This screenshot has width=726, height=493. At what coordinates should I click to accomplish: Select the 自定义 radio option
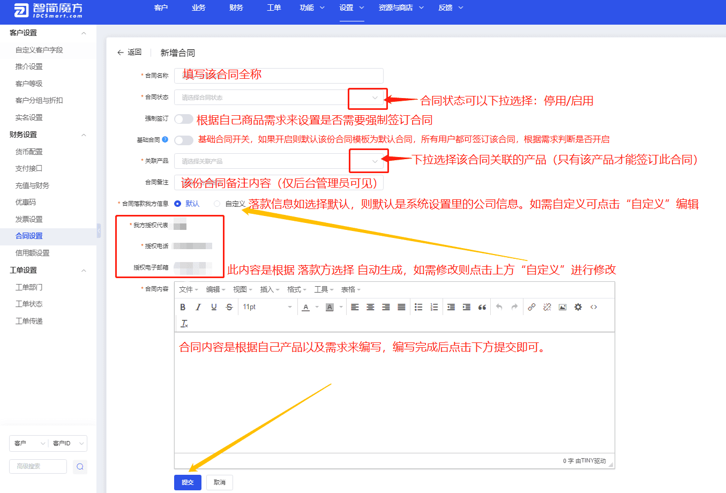pyautogui.click(x=229, y=204)
